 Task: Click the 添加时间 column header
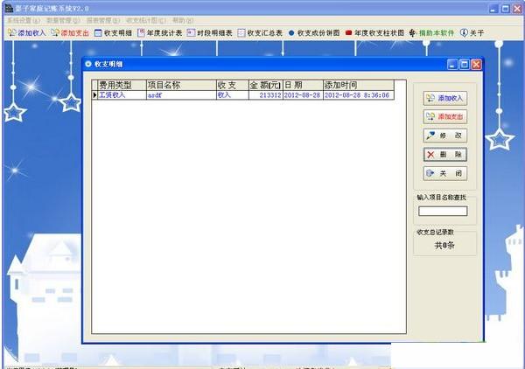(359, 85)
